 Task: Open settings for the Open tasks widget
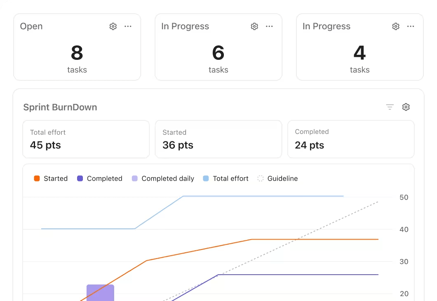pos(113,26)
